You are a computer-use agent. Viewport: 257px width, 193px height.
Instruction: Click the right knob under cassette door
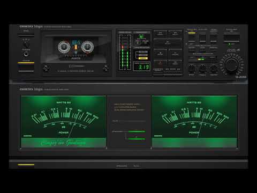tap(106, 68)
